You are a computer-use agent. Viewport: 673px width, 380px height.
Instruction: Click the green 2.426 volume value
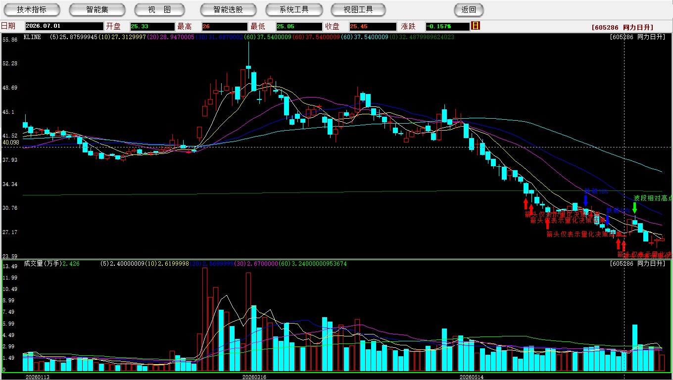(71, 264)
